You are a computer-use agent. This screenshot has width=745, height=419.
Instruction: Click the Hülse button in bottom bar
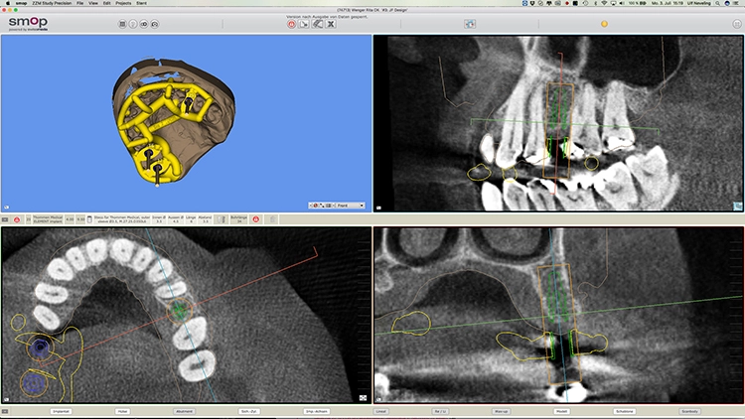tap(122, 411)
